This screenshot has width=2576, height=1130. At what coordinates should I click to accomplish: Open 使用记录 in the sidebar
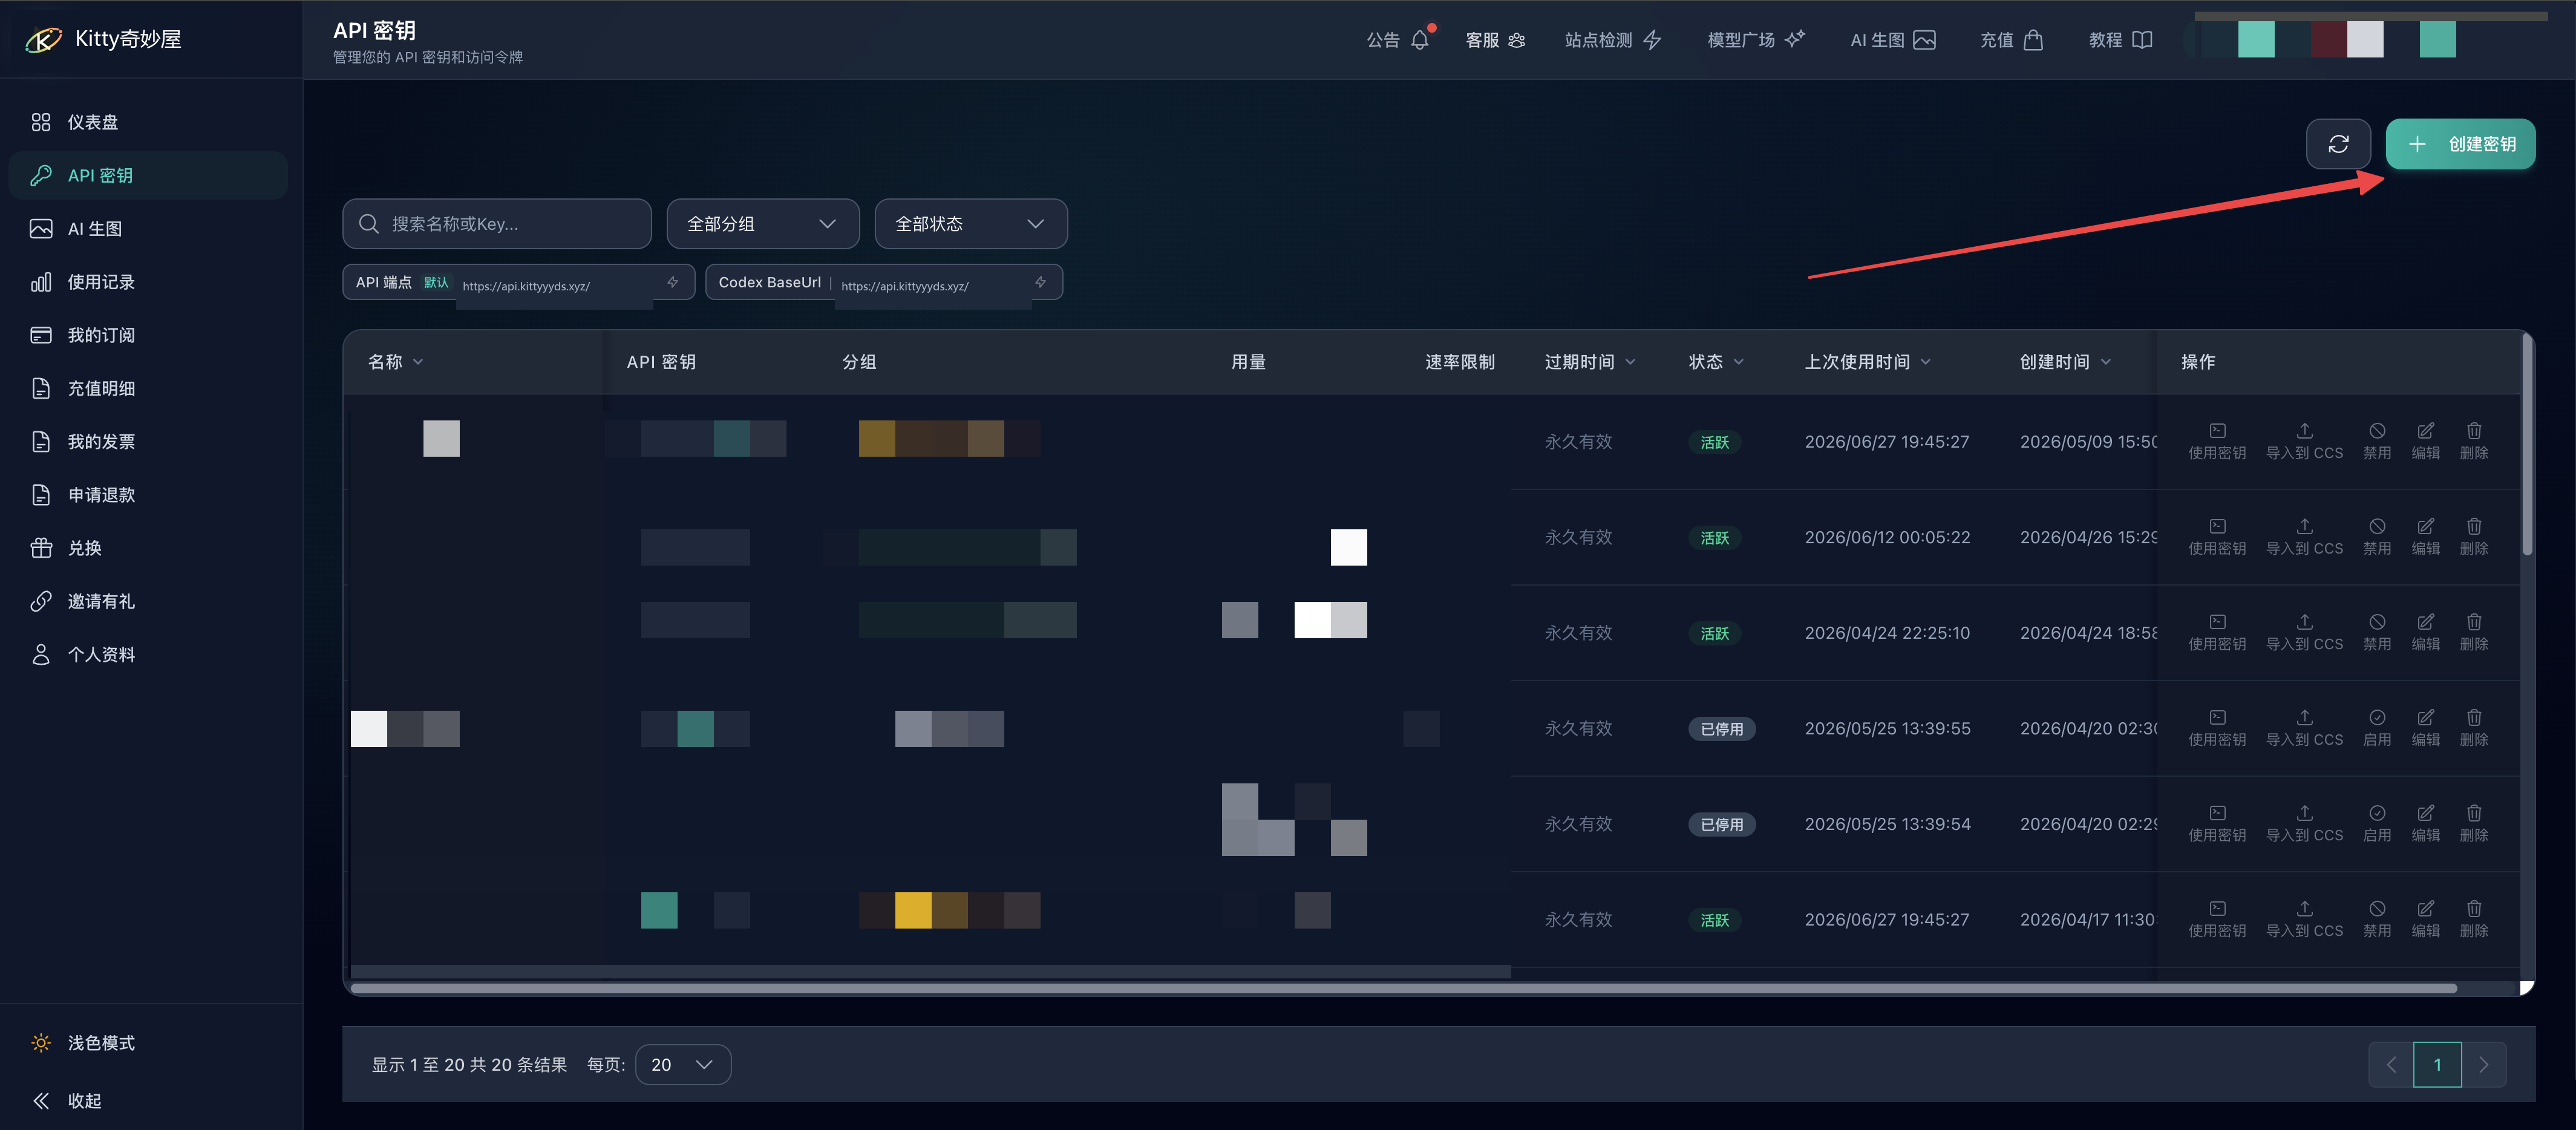[x=148, y=282]
